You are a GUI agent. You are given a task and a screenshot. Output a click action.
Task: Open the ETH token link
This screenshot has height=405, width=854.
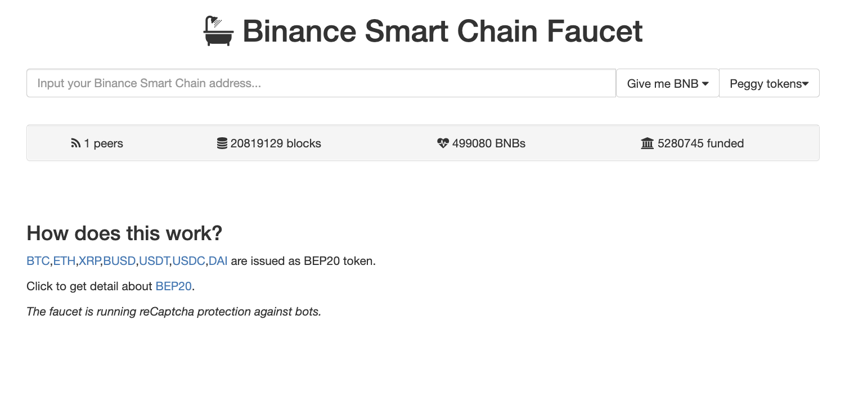pos(64,261)
